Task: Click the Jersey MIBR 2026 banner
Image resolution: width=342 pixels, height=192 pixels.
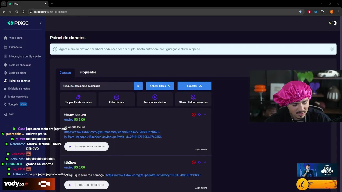Action: 317,170
